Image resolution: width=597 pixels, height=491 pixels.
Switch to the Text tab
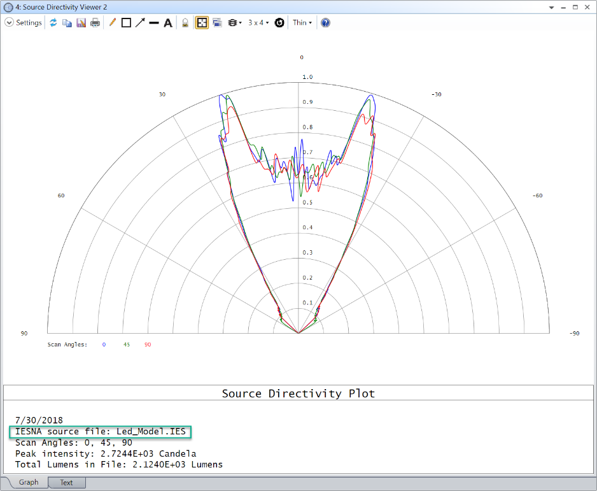coord(66,482)
